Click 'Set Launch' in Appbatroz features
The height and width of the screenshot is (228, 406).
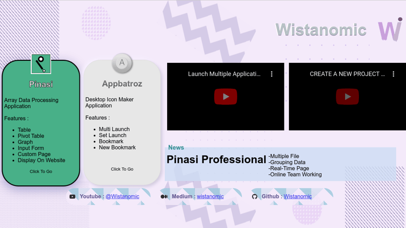point(113,135)
